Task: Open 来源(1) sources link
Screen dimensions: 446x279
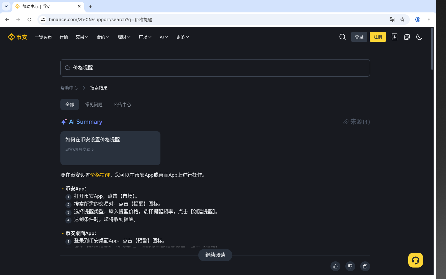Action: (x=356, y=122)
